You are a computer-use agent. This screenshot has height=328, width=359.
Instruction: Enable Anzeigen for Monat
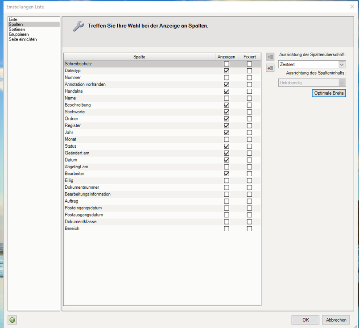tap(227, 140)
